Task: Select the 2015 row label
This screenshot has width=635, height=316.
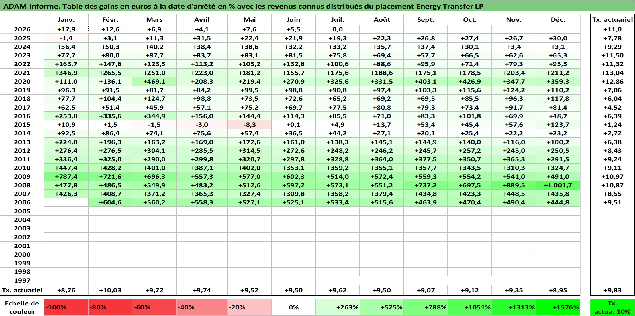Action: [22, 125]
